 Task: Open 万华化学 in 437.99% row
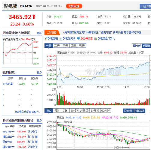tap(33, 132)
